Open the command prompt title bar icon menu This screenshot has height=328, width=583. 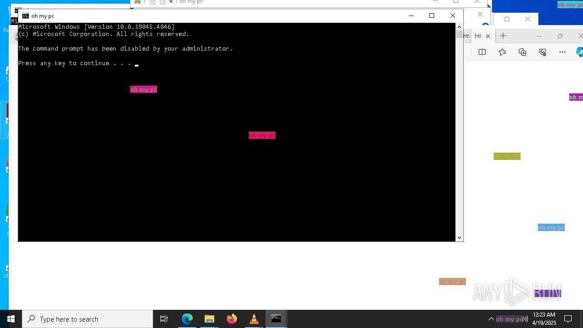point(26,16)
